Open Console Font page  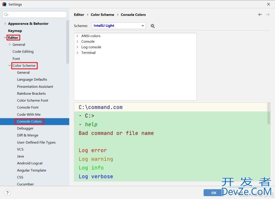click(28, 107)
